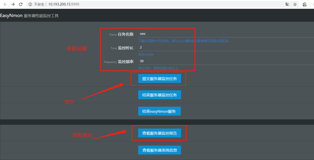Open the green browser extension icon

click(304, 4)
